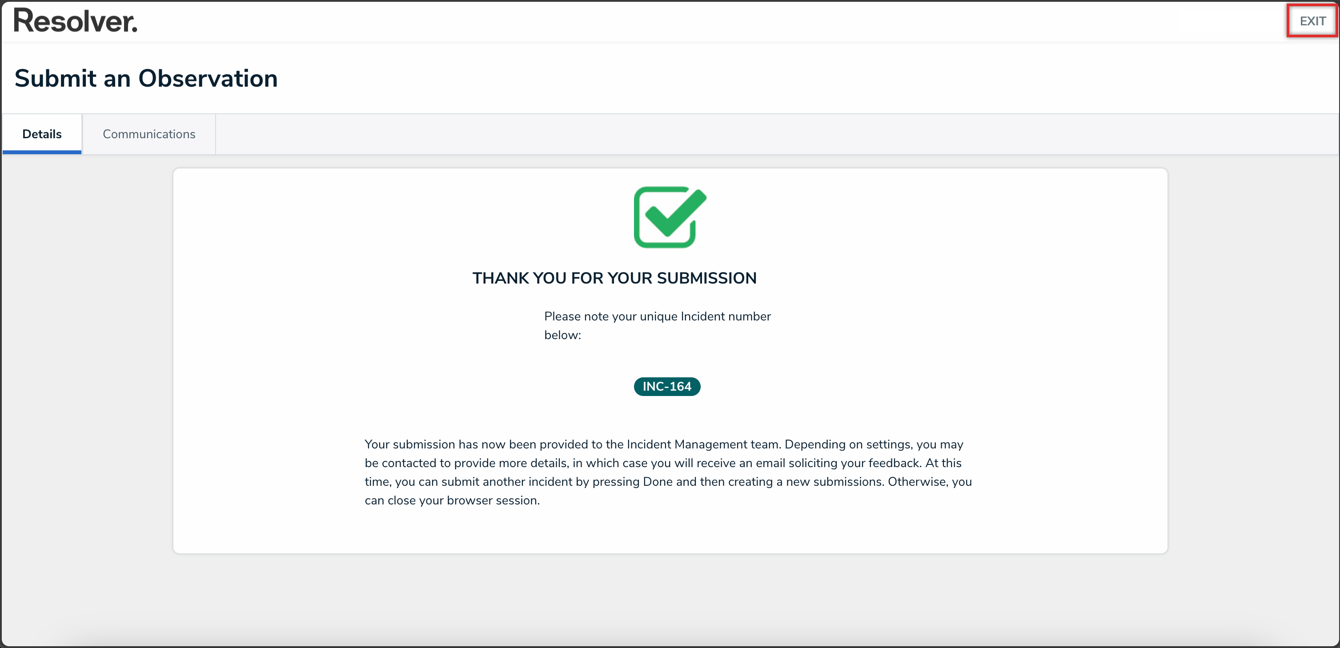Click the Submit an Observation page title
The image size is (1340, 648).
146,79
